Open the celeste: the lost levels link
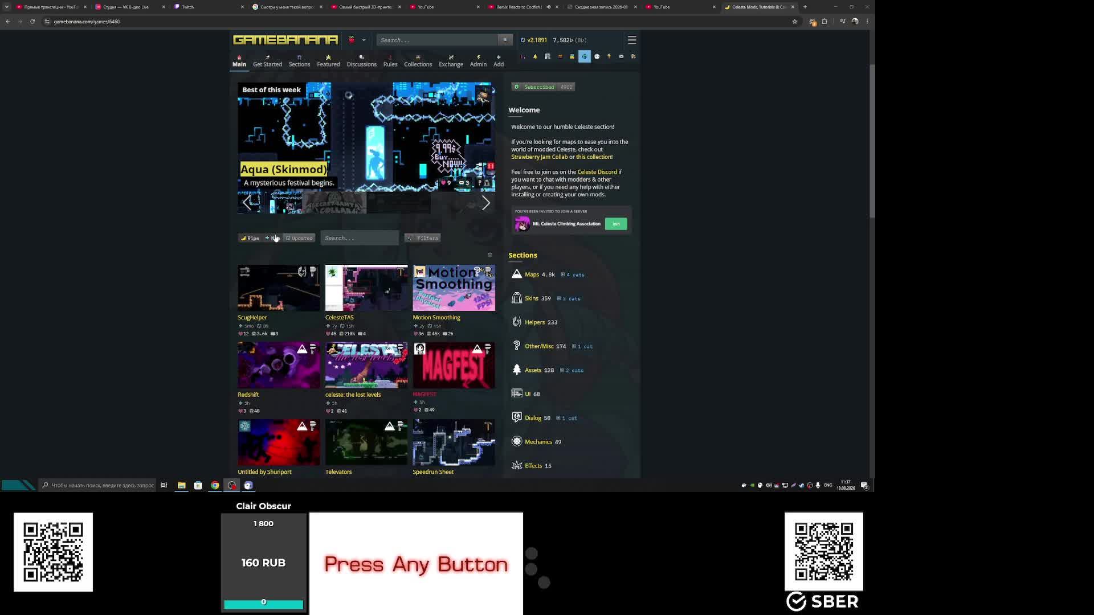 (x=353, y=395)
